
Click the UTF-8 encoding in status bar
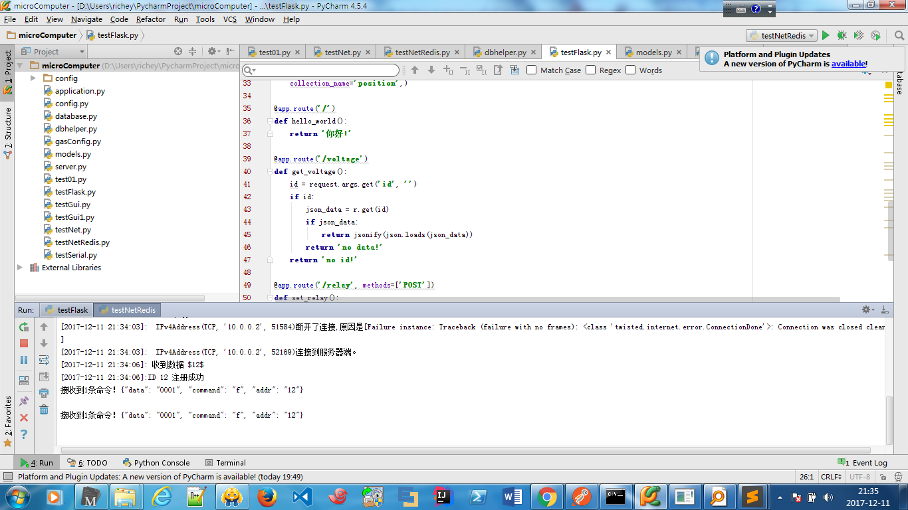coord(859,477)
